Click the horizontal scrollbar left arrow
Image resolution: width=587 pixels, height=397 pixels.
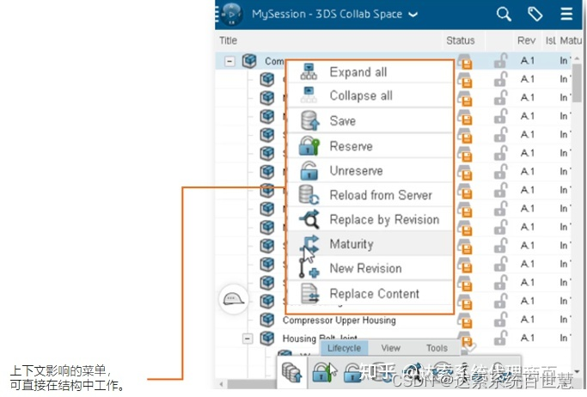[221, 384]
